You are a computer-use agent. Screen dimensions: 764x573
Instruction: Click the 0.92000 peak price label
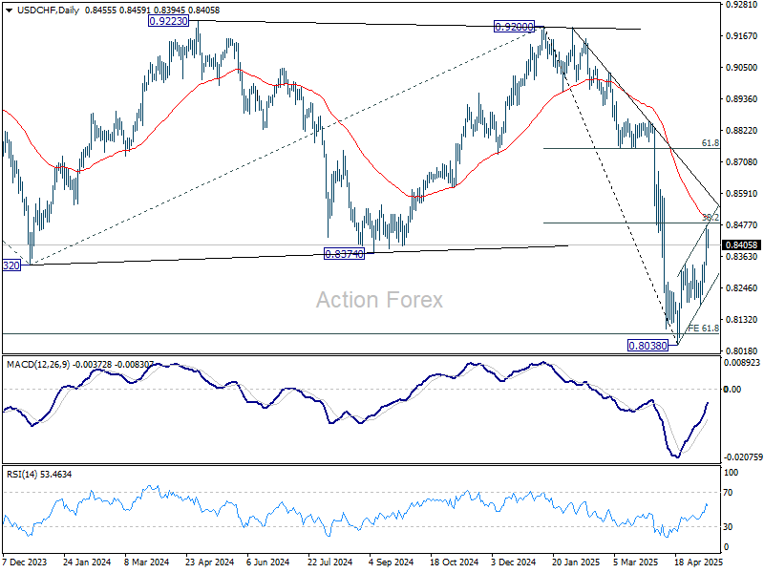click(x=516, y=28)
